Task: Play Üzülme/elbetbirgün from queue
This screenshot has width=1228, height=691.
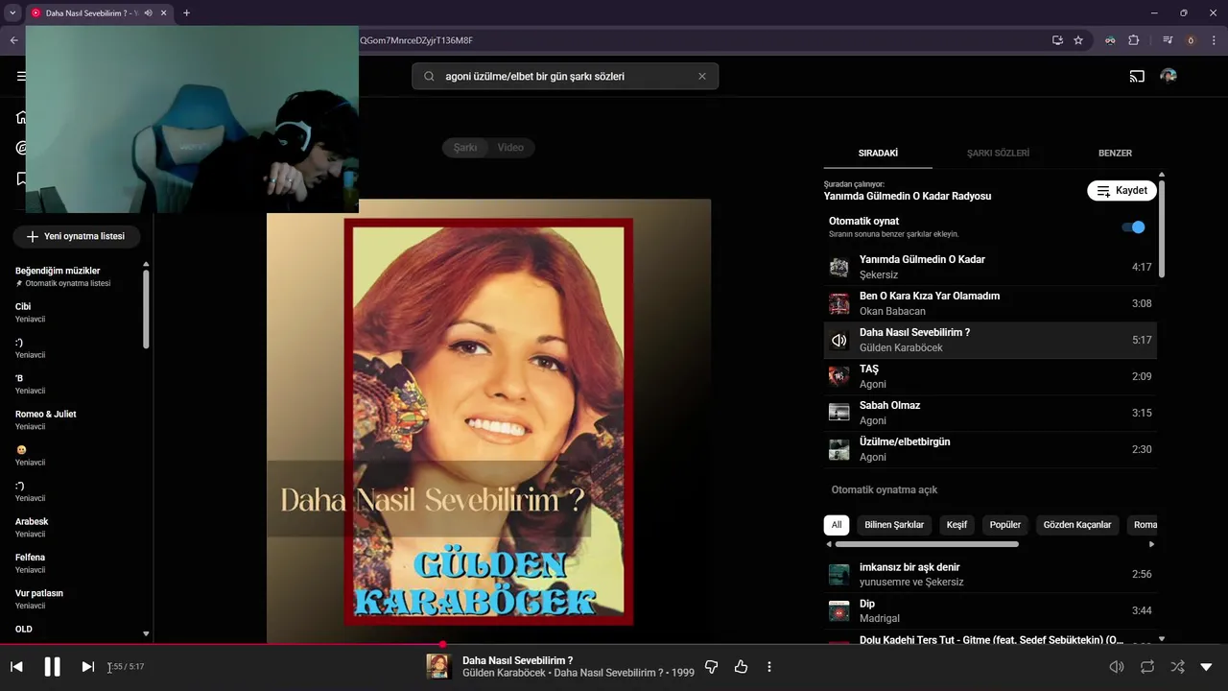Action: [990, 449]
